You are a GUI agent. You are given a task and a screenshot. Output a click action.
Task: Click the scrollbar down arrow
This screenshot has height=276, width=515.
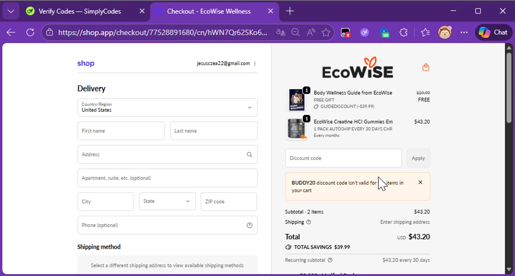tap(509, 269)
